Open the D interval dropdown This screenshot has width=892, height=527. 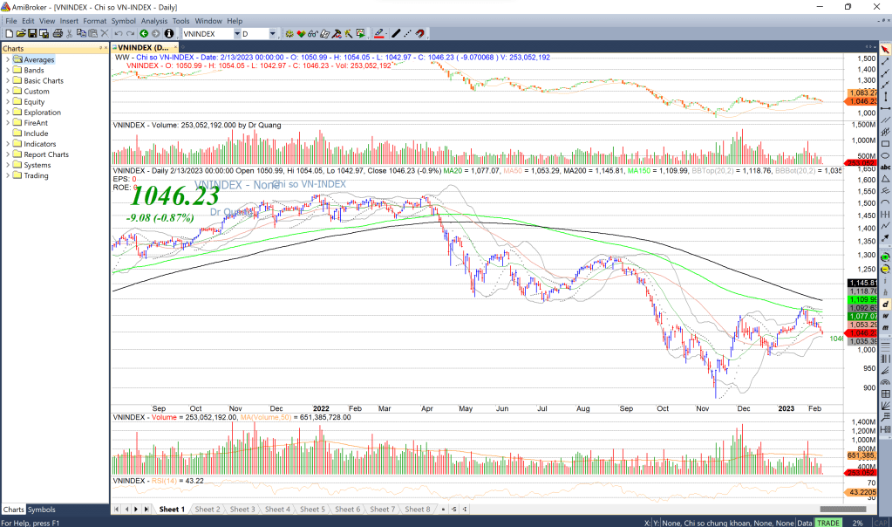(x=272, y=33)
